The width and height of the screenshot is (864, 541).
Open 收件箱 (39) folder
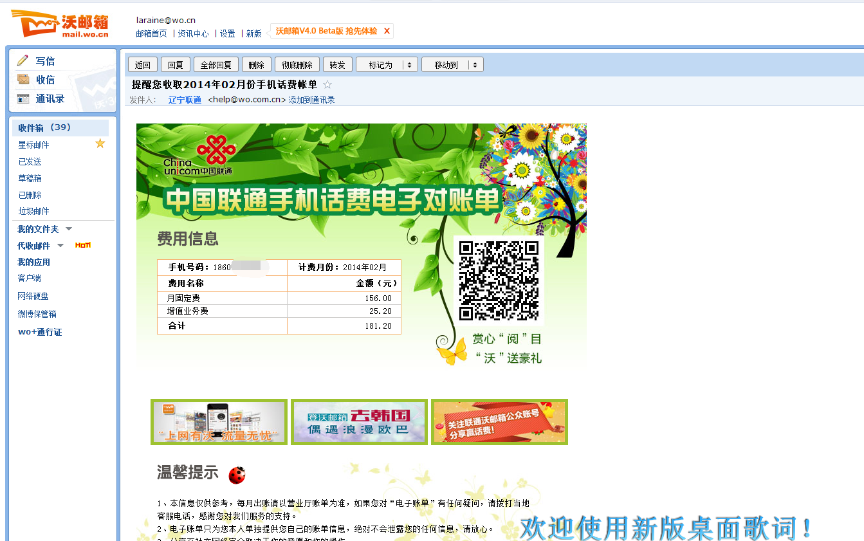(60, 127)
